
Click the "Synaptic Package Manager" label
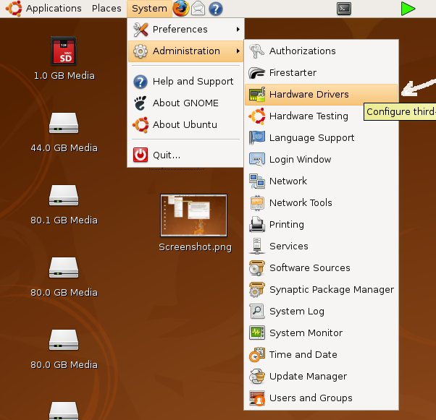pos(332,290)
